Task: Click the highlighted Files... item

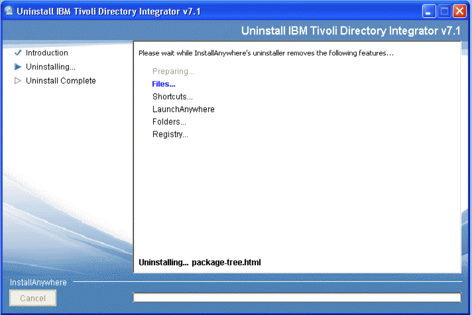Action: point(164,84)
